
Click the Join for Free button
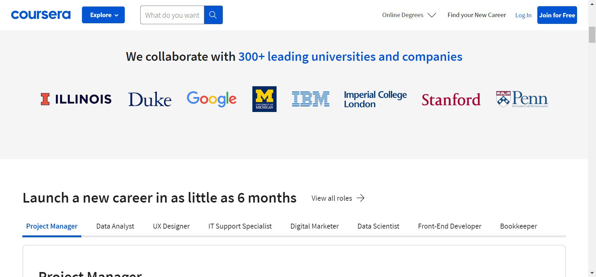coord(557,15)
